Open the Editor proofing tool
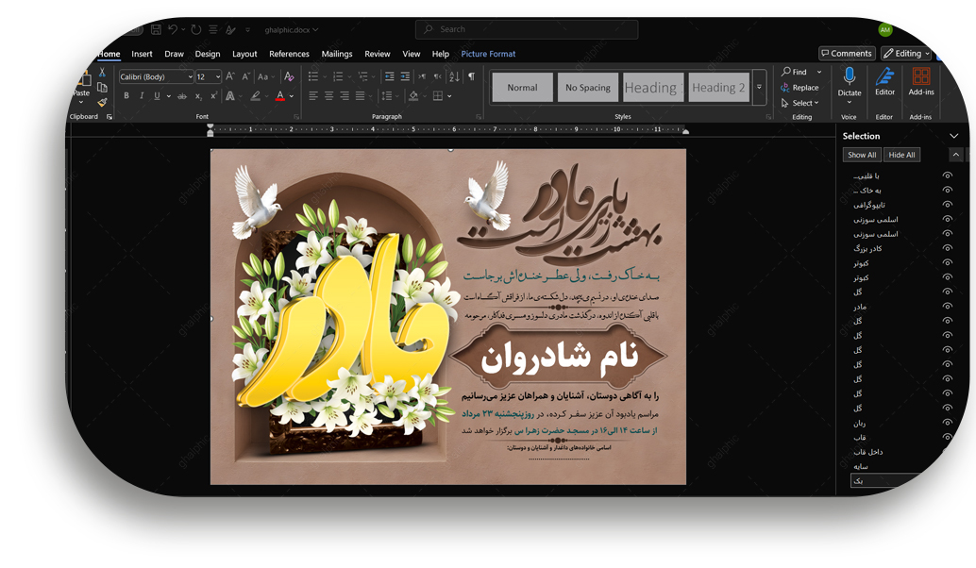The image size is (976, 568). point(884,81)
